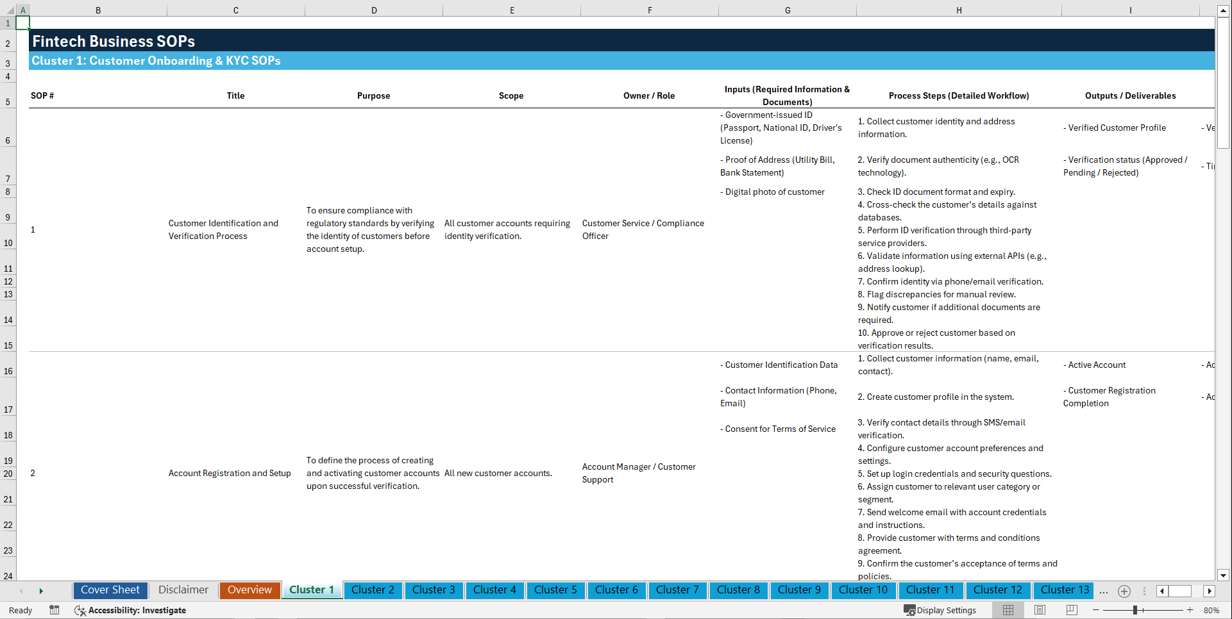Viewport: 1232px width, 619px height.
Task: Open the Cluster 13 sheet tab
Action: [1063, 590]
